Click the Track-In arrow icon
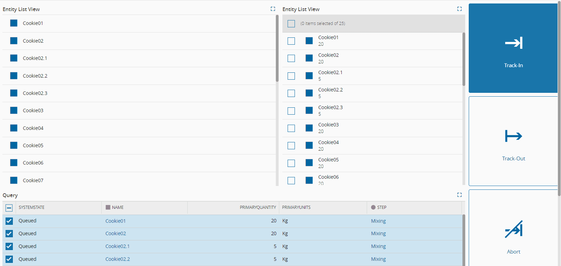The image size is (561, 266). [513, 43]
